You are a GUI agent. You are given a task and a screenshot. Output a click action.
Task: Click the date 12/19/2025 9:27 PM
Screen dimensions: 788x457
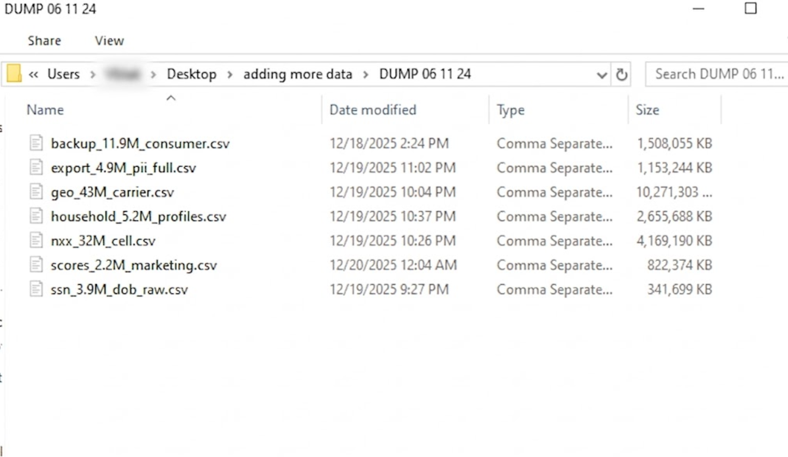[389, 289]
